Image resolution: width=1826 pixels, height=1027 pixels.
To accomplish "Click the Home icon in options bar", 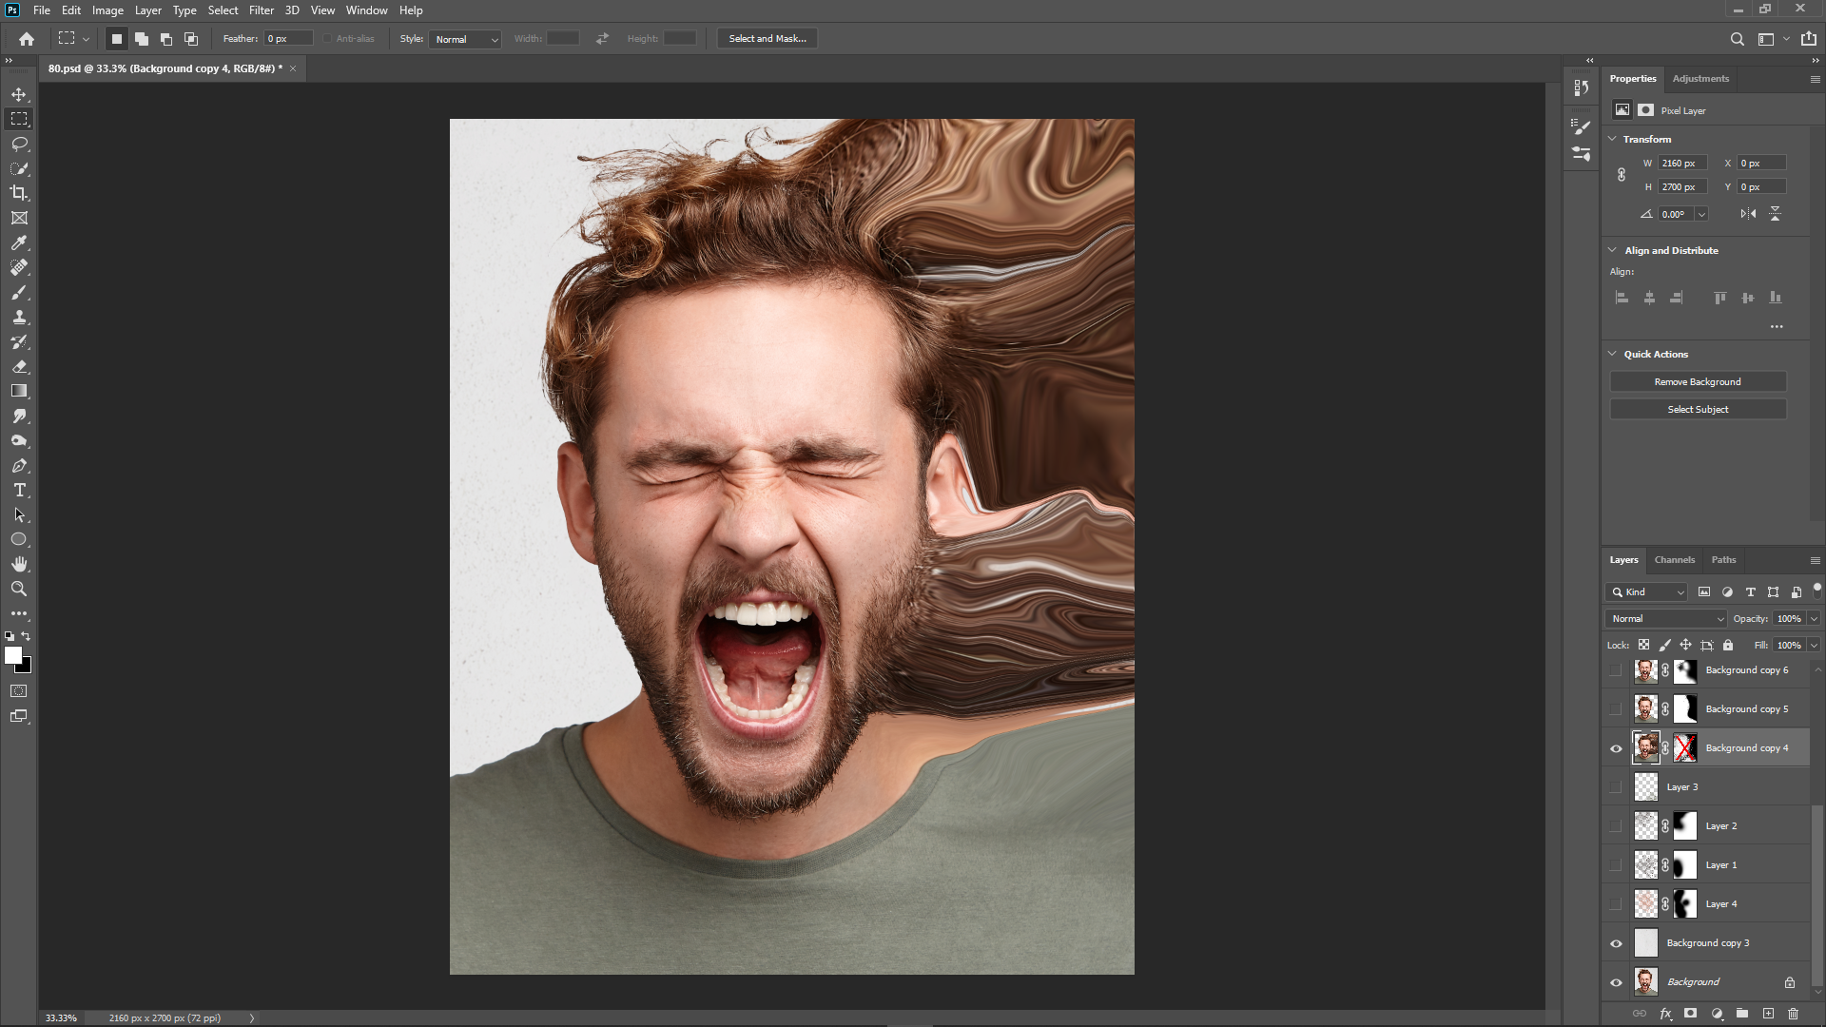I will (x=27, y=39).
